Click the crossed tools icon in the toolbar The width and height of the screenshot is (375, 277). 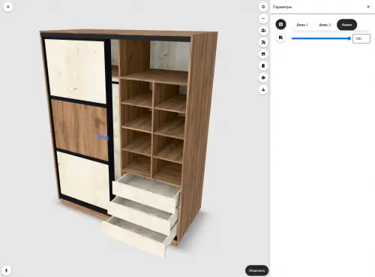pyautogui.click(x=263, y=42)
